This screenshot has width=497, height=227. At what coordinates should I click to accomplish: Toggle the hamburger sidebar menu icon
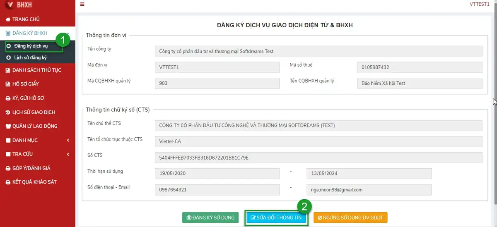click(x=82, y=4)
